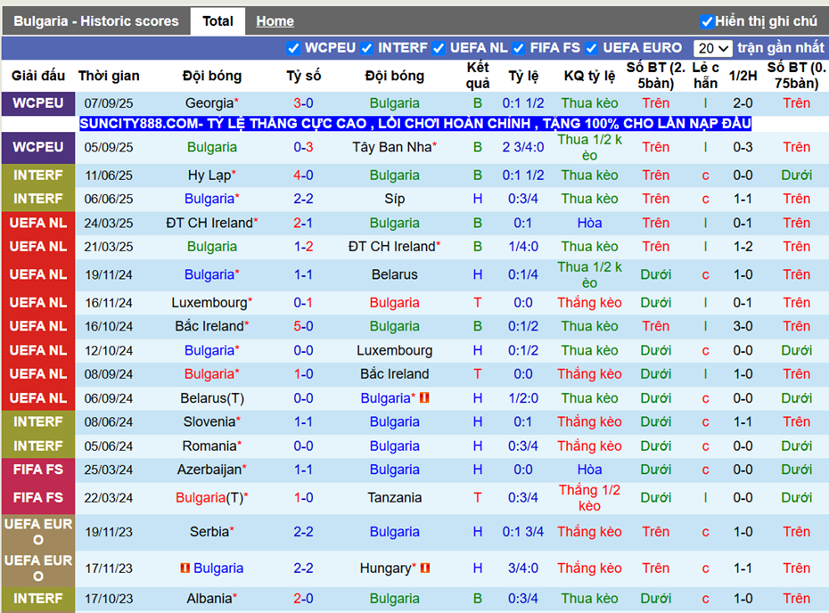
Task: Click Albania team name
Action: tap(209, 598)
